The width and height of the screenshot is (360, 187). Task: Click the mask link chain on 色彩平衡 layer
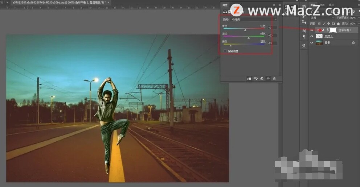[328, 30]
